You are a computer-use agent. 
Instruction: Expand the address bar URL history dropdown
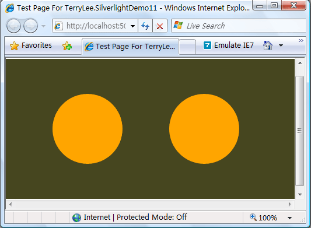(132, 26)
